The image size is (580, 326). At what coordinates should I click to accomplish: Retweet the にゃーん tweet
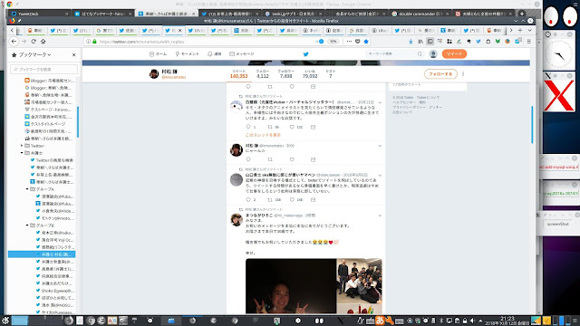click(x=270, y=159)
